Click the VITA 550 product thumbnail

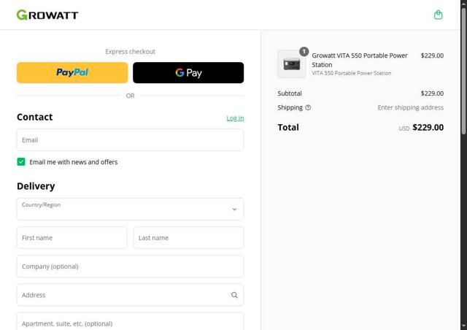(292, 64)
